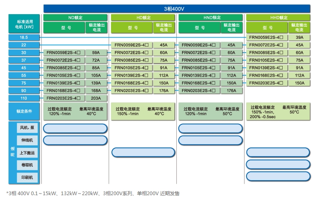Select the HD额定 column header

pos(143,18)
